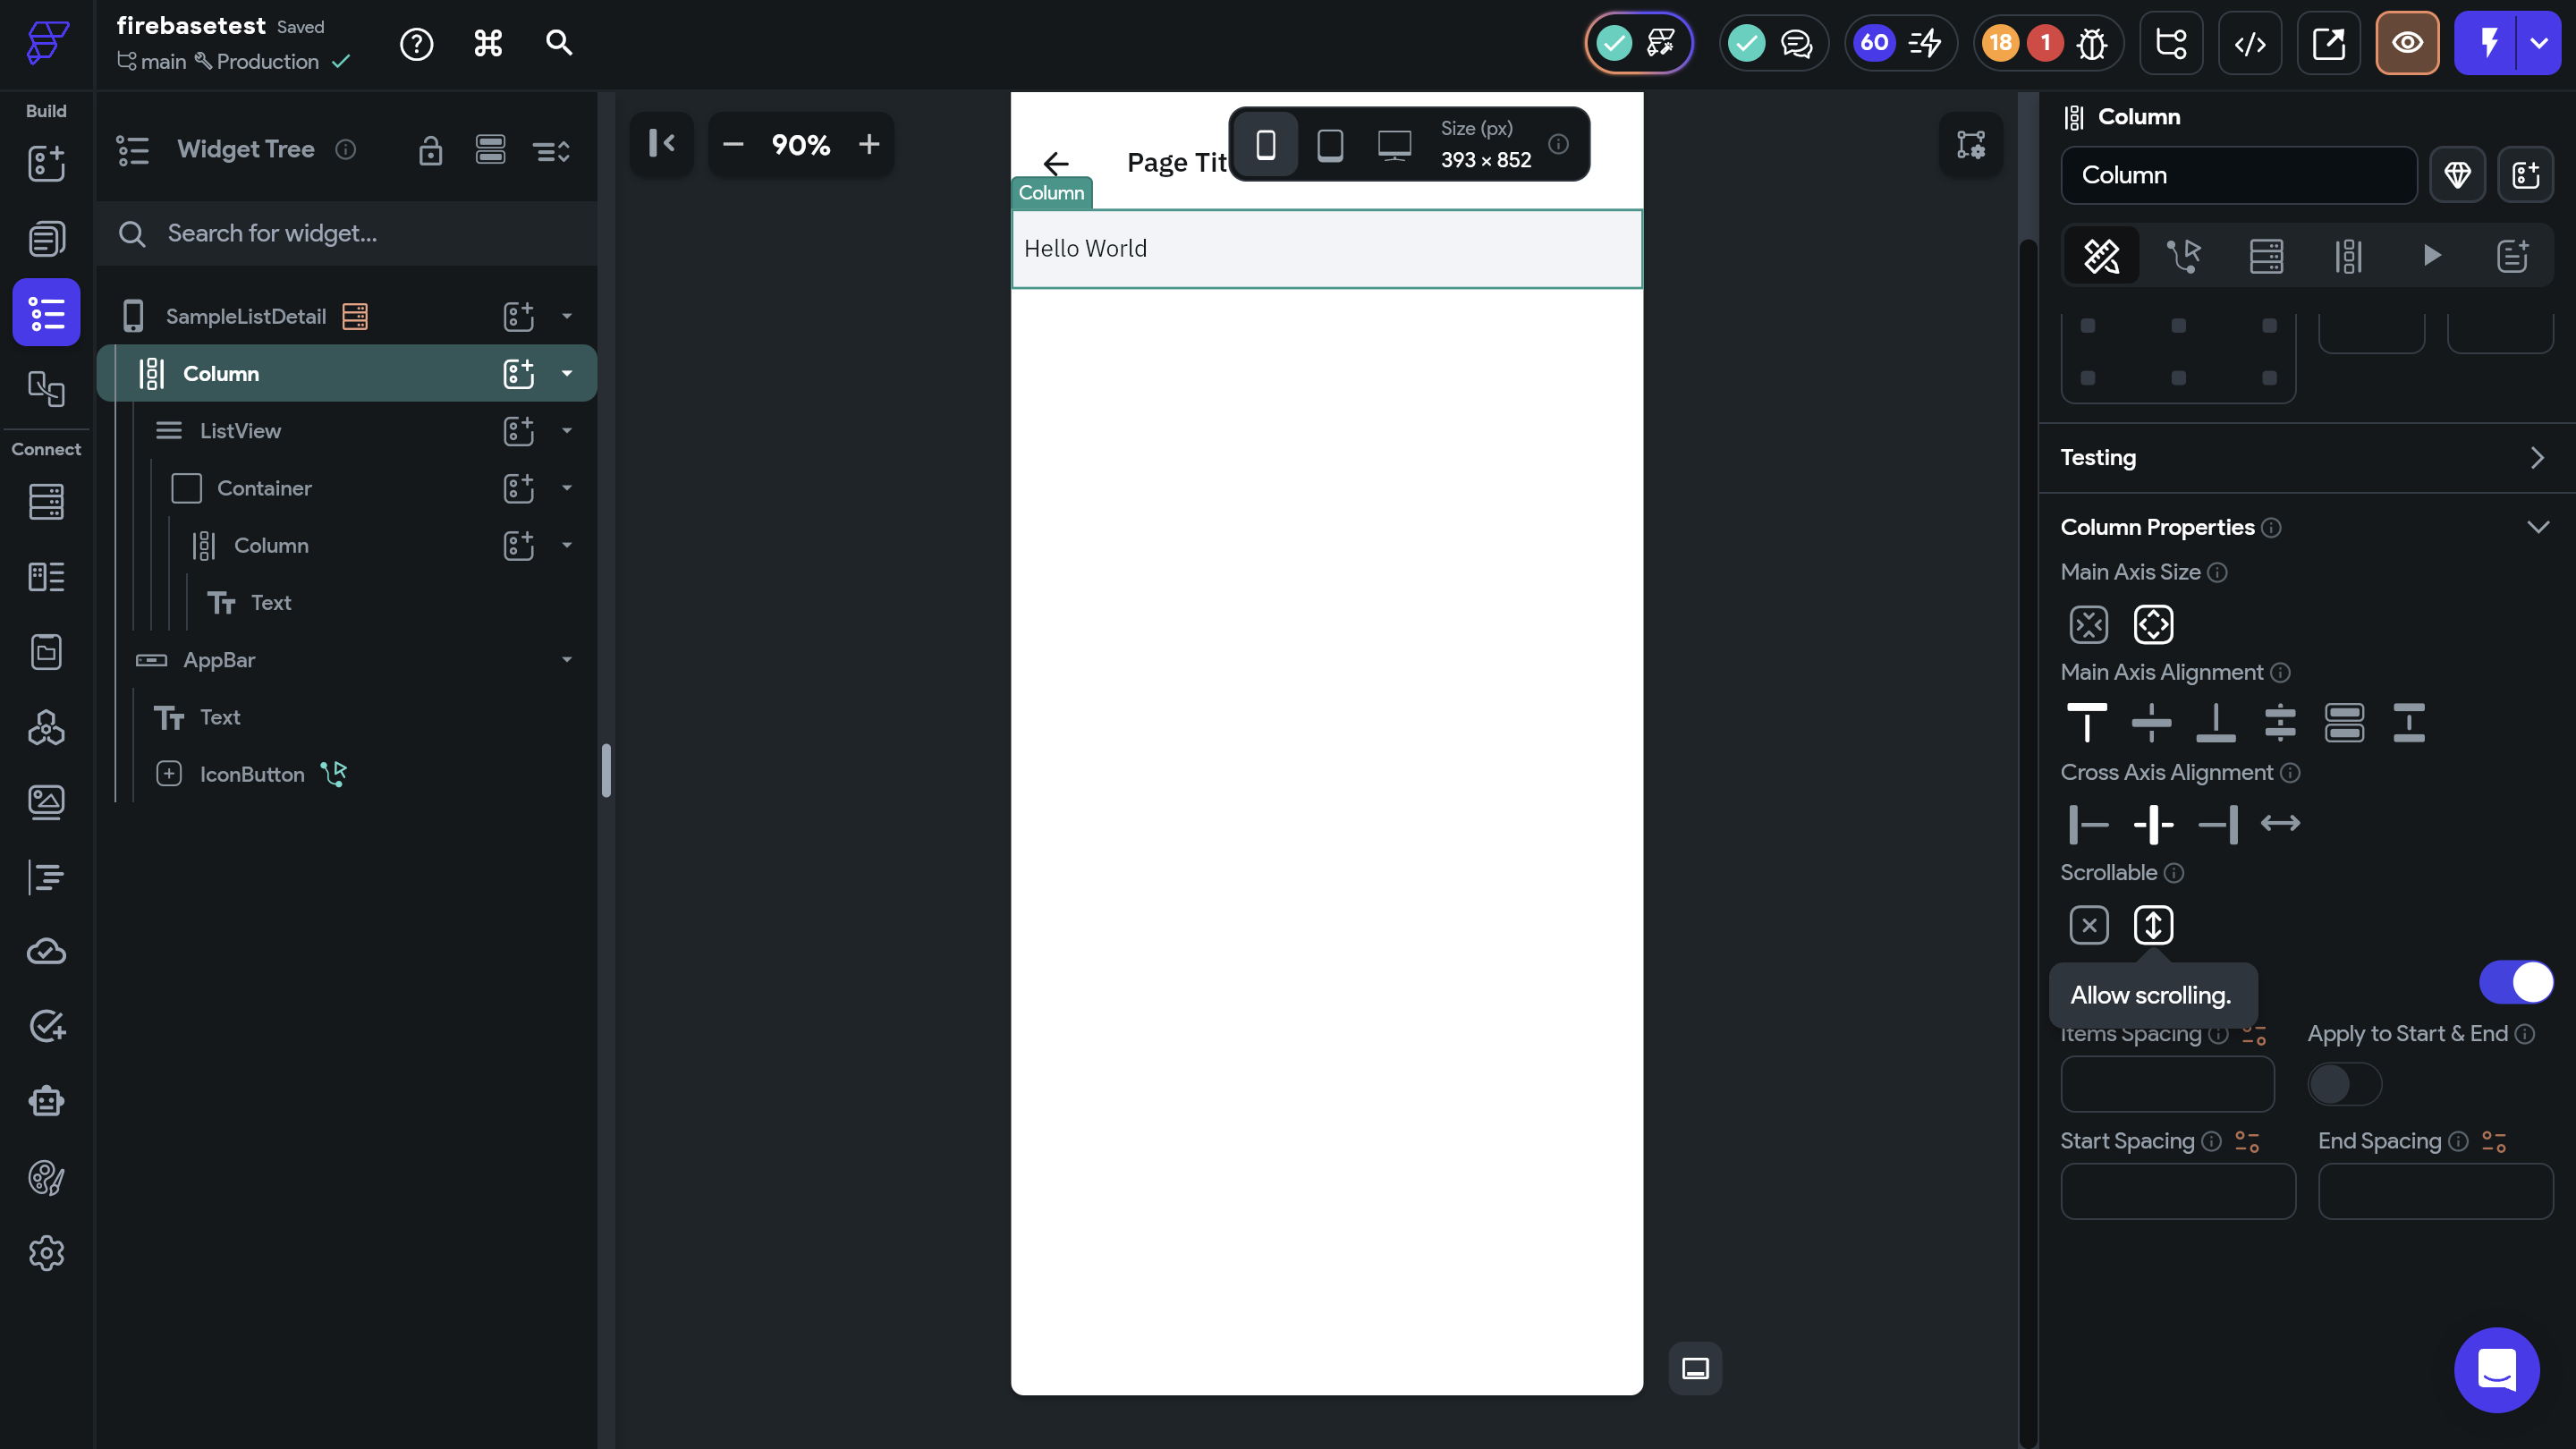Switch to the Actions tab in properties panel

click(2183, 256)
